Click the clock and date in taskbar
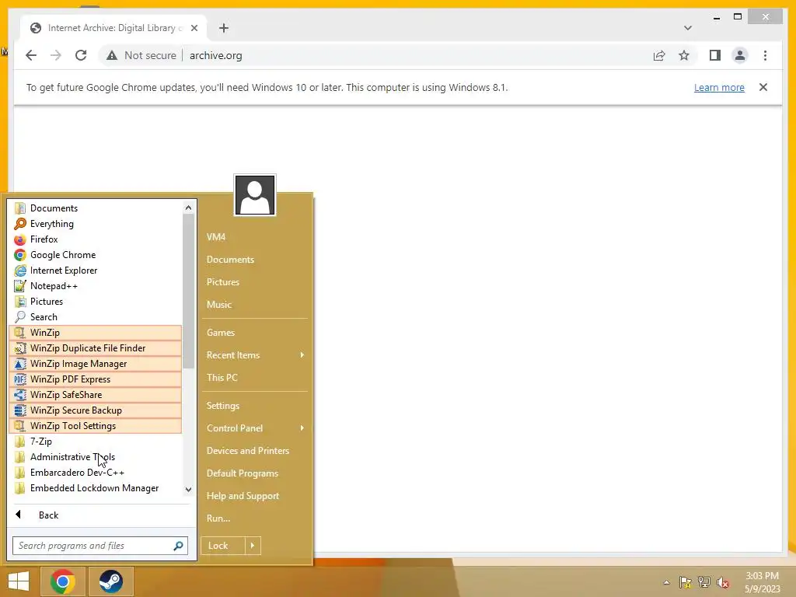 [762, 582]
